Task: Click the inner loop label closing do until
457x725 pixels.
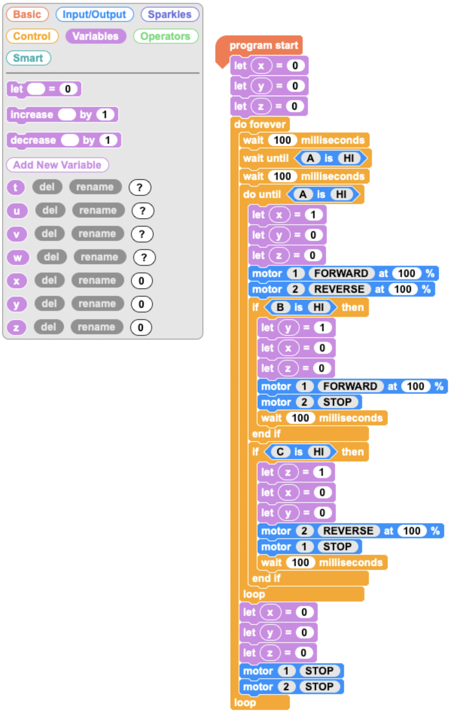Action: pos(254,594)
